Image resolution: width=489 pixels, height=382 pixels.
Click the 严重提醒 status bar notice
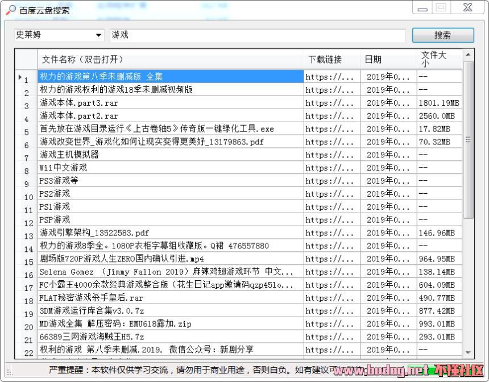coord(190,370)
